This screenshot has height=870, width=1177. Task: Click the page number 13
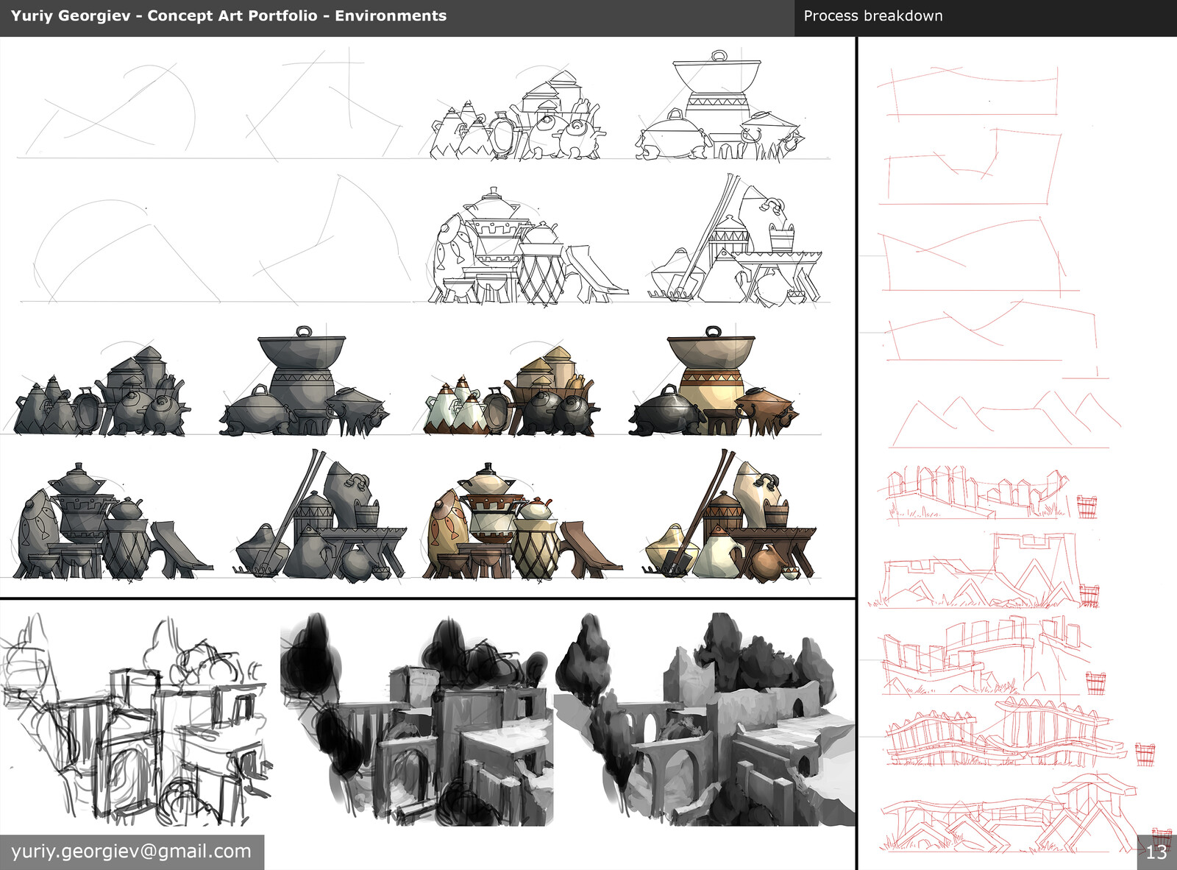tap(1156, 852)
